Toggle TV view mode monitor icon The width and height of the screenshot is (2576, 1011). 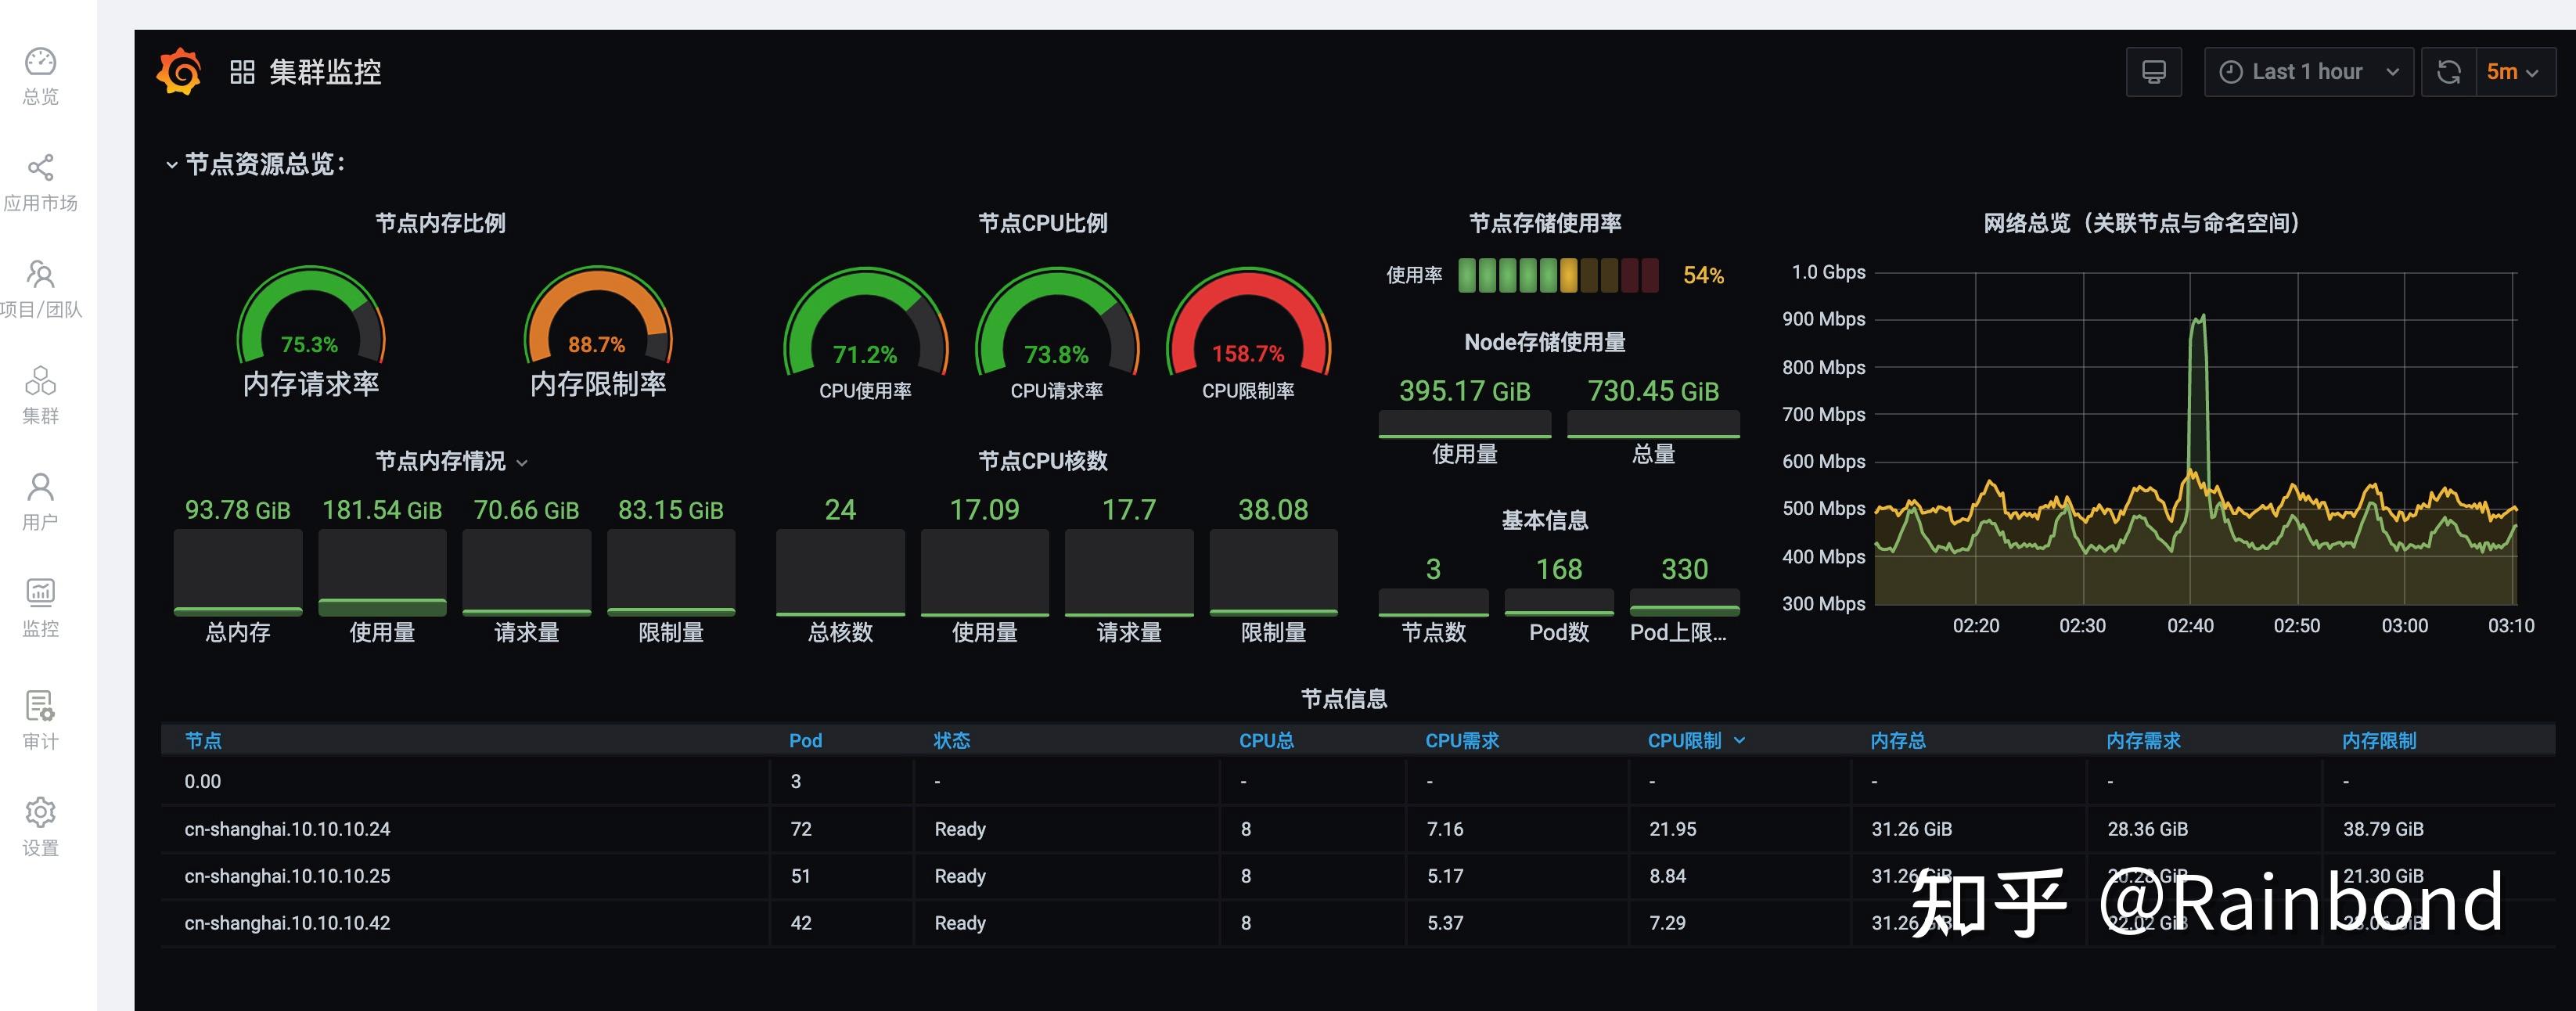(2153, 72)
